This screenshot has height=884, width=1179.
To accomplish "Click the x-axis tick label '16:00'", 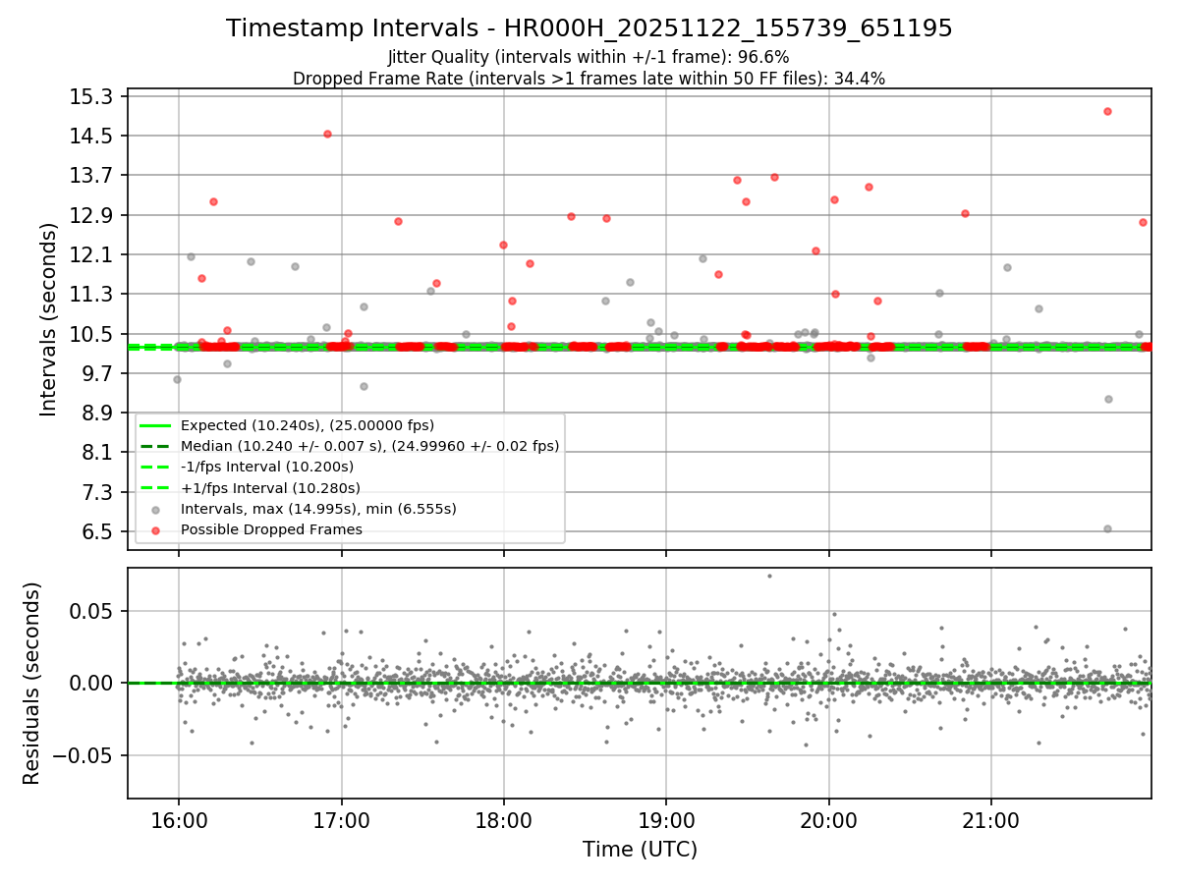I will click(x=178, y=820).
